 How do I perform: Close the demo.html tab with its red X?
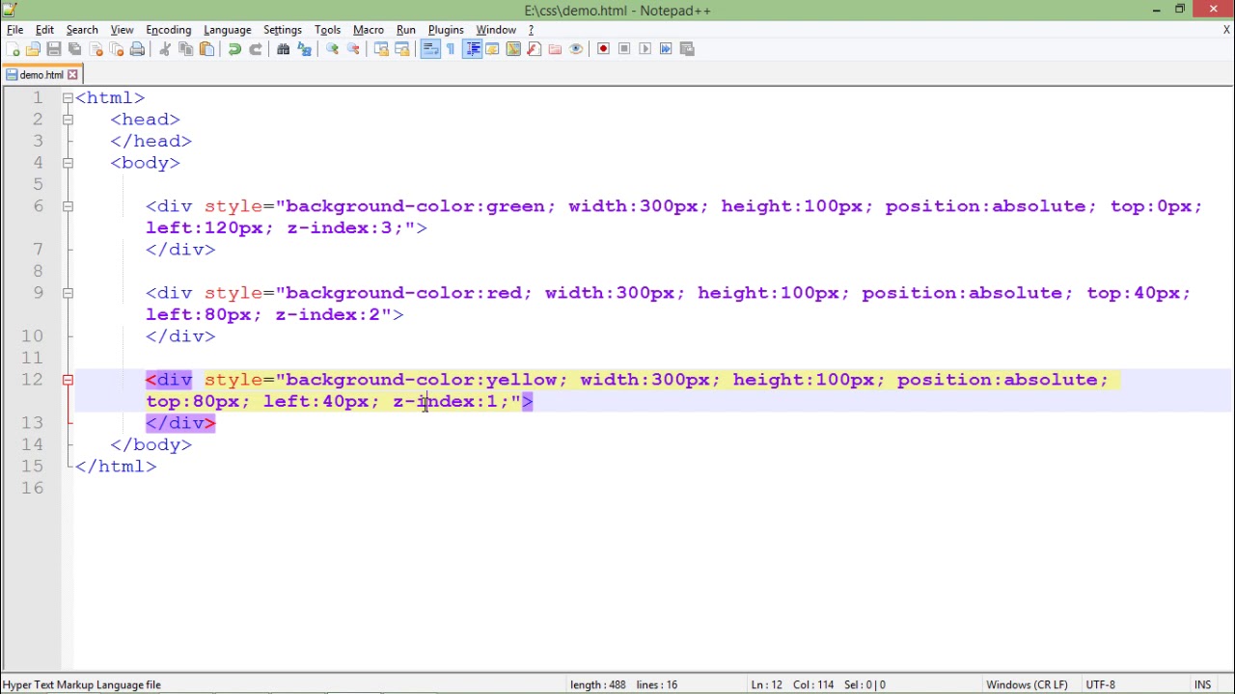point(72,75)
